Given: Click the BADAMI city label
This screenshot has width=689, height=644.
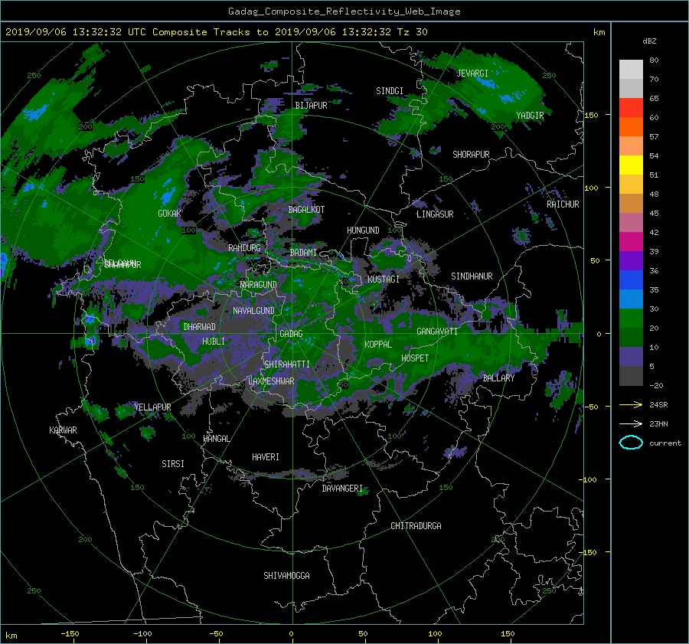Looking at the screenshot, I should [303, 253].
